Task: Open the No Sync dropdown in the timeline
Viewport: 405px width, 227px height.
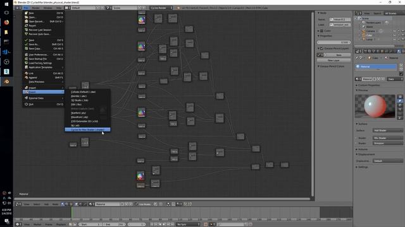Action: [188, 224]
